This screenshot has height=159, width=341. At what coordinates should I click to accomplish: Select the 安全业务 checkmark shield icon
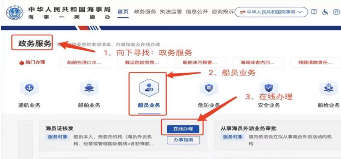point(269,88)
